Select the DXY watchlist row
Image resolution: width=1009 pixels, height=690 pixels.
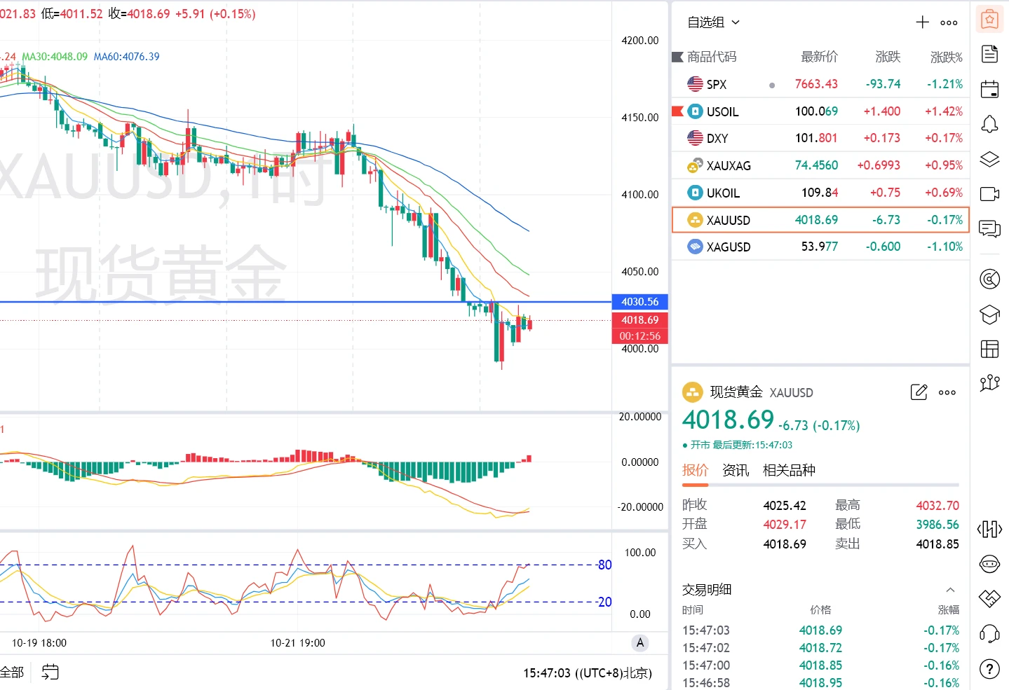(x=820, y=138)
